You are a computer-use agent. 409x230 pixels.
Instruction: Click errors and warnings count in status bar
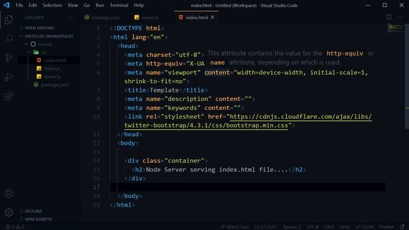pos(15,227)
